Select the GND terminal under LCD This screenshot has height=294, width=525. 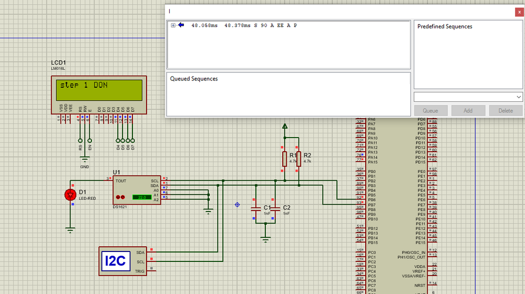85,160
